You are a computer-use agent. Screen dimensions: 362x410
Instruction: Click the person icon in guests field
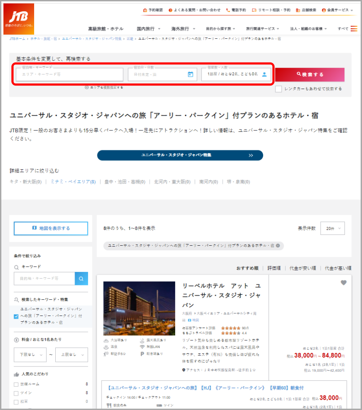pyautogui.click(x=265, y=75)
